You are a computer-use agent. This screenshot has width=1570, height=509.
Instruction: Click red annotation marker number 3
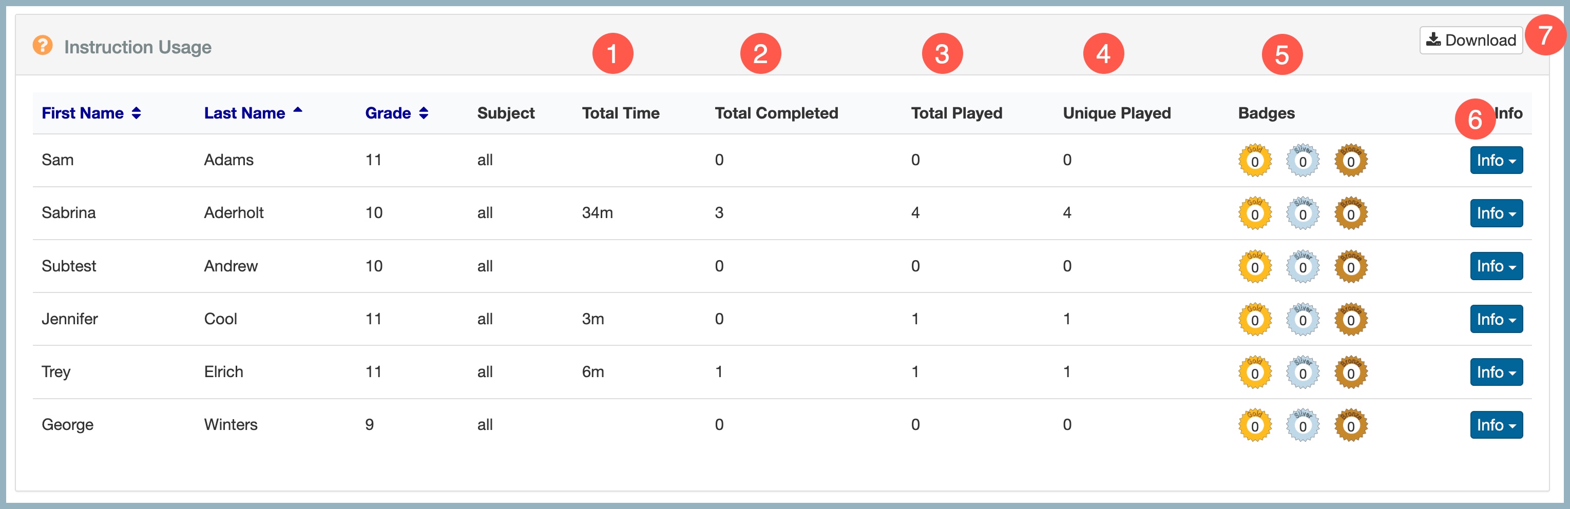click(x=942, y=53)
